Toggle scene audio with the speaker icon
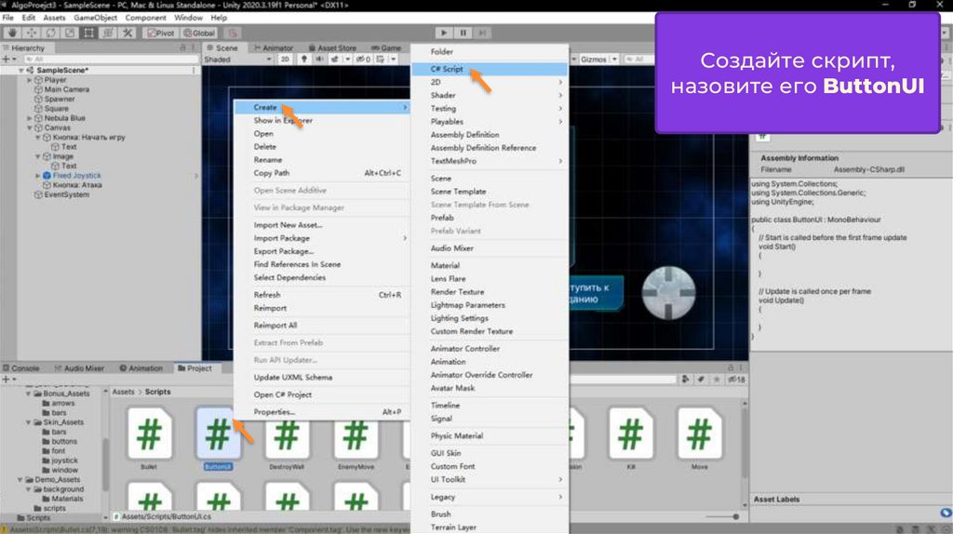This screenshot has height=534, width=953. click(319, 59)
